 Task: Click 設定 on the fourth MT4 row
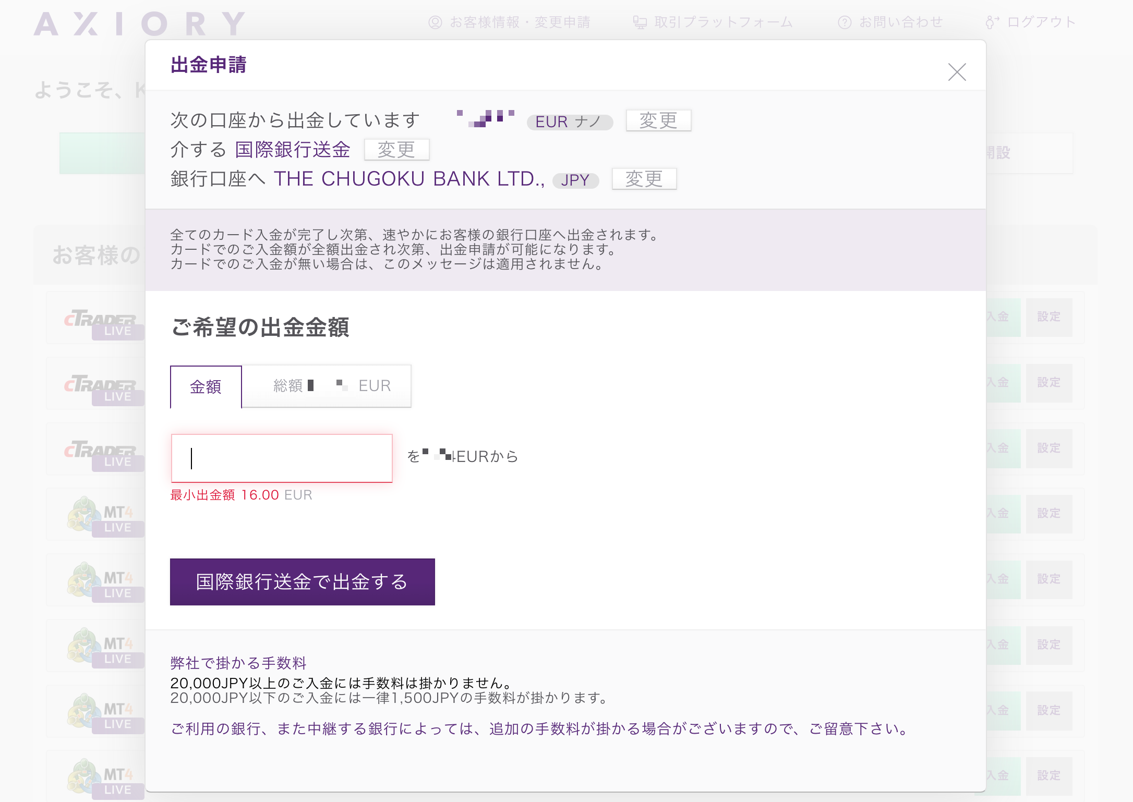(1049, 711)
